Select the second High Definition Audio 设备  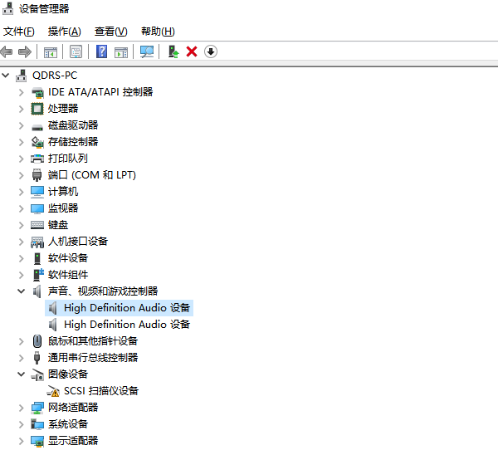tap(126, 325)
